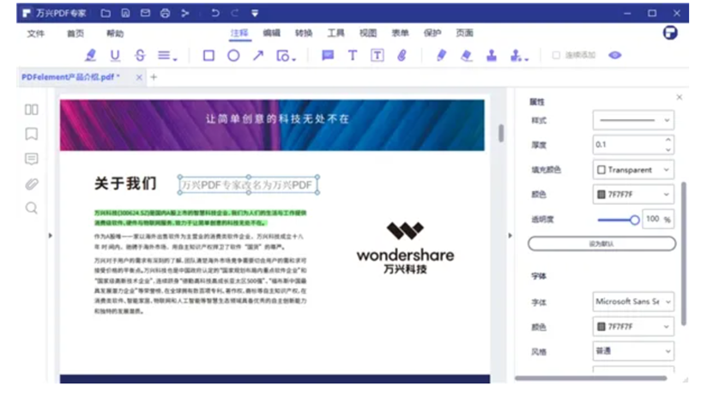713x397 pixels.
Task: Increase thickness with the up stepper
Action: 668,140
